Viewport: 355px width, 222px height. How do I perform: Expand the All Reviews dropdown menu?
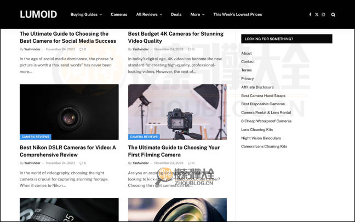[149, 14]
